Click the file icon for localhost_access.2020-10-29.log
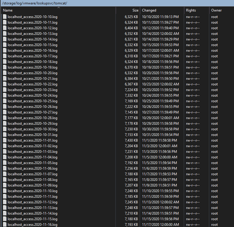This screenshot has width=234, height=227. pyautogui.click(x=5, y=124)
